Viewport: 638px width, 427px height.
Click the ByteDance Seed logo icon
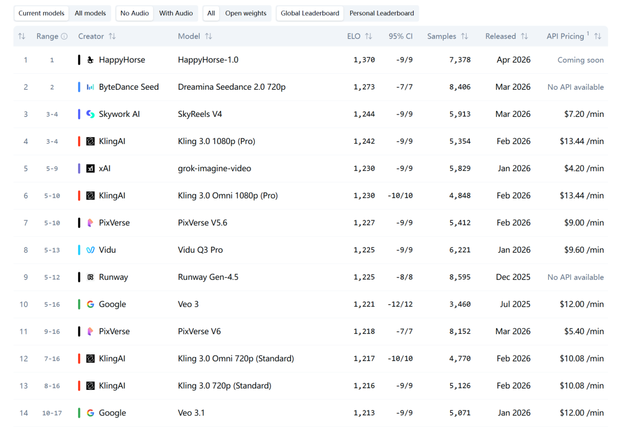[90, 87]
